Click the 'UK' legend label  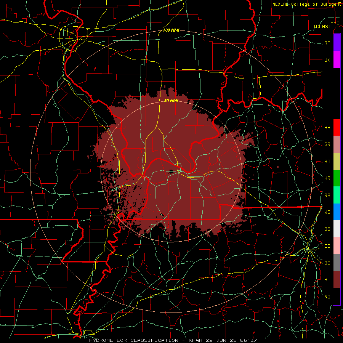coord(327,60)
